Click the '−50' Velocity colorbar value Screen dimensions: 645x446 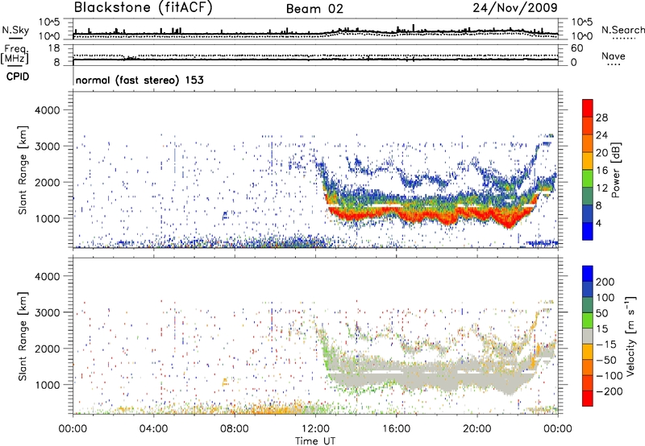coord(606,360)
